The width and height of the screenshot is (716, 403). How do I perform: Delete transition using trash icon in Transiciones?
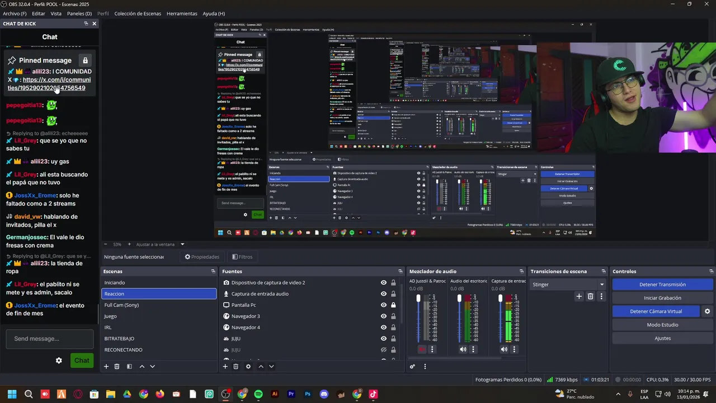[590, 297]
